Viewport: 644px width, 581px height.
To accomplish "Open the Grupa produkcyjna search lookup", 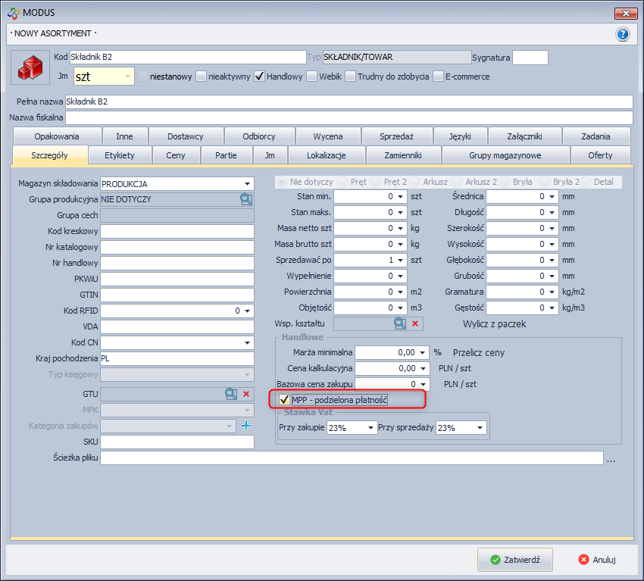I will click(x=246, y=199).
